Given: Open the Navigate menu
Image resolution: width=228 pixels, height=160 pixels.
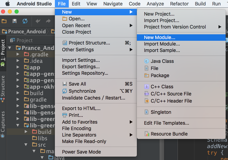Looking at the screenshot, I should click(x=113, y=4).
